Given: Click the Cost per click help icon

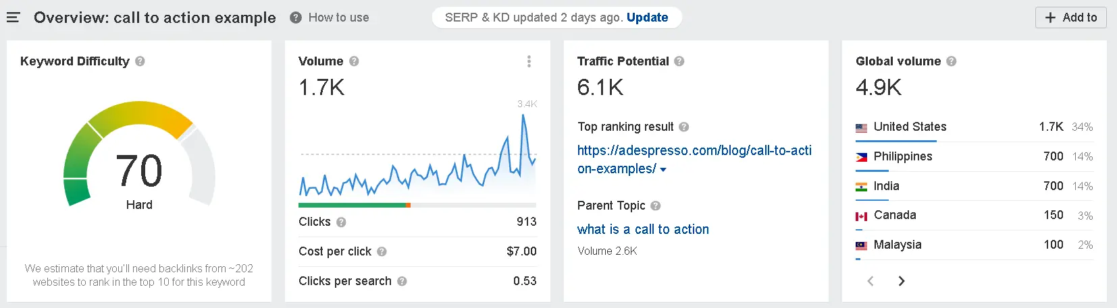Looking at the screenshot, I should [x=382, y=251].
